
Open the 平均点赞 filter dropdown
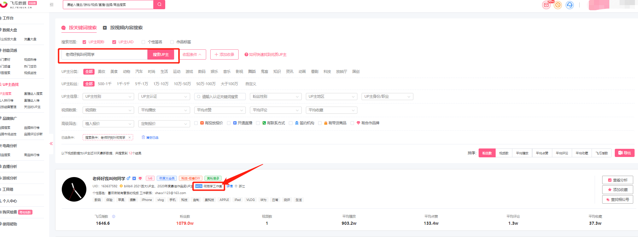220,110
